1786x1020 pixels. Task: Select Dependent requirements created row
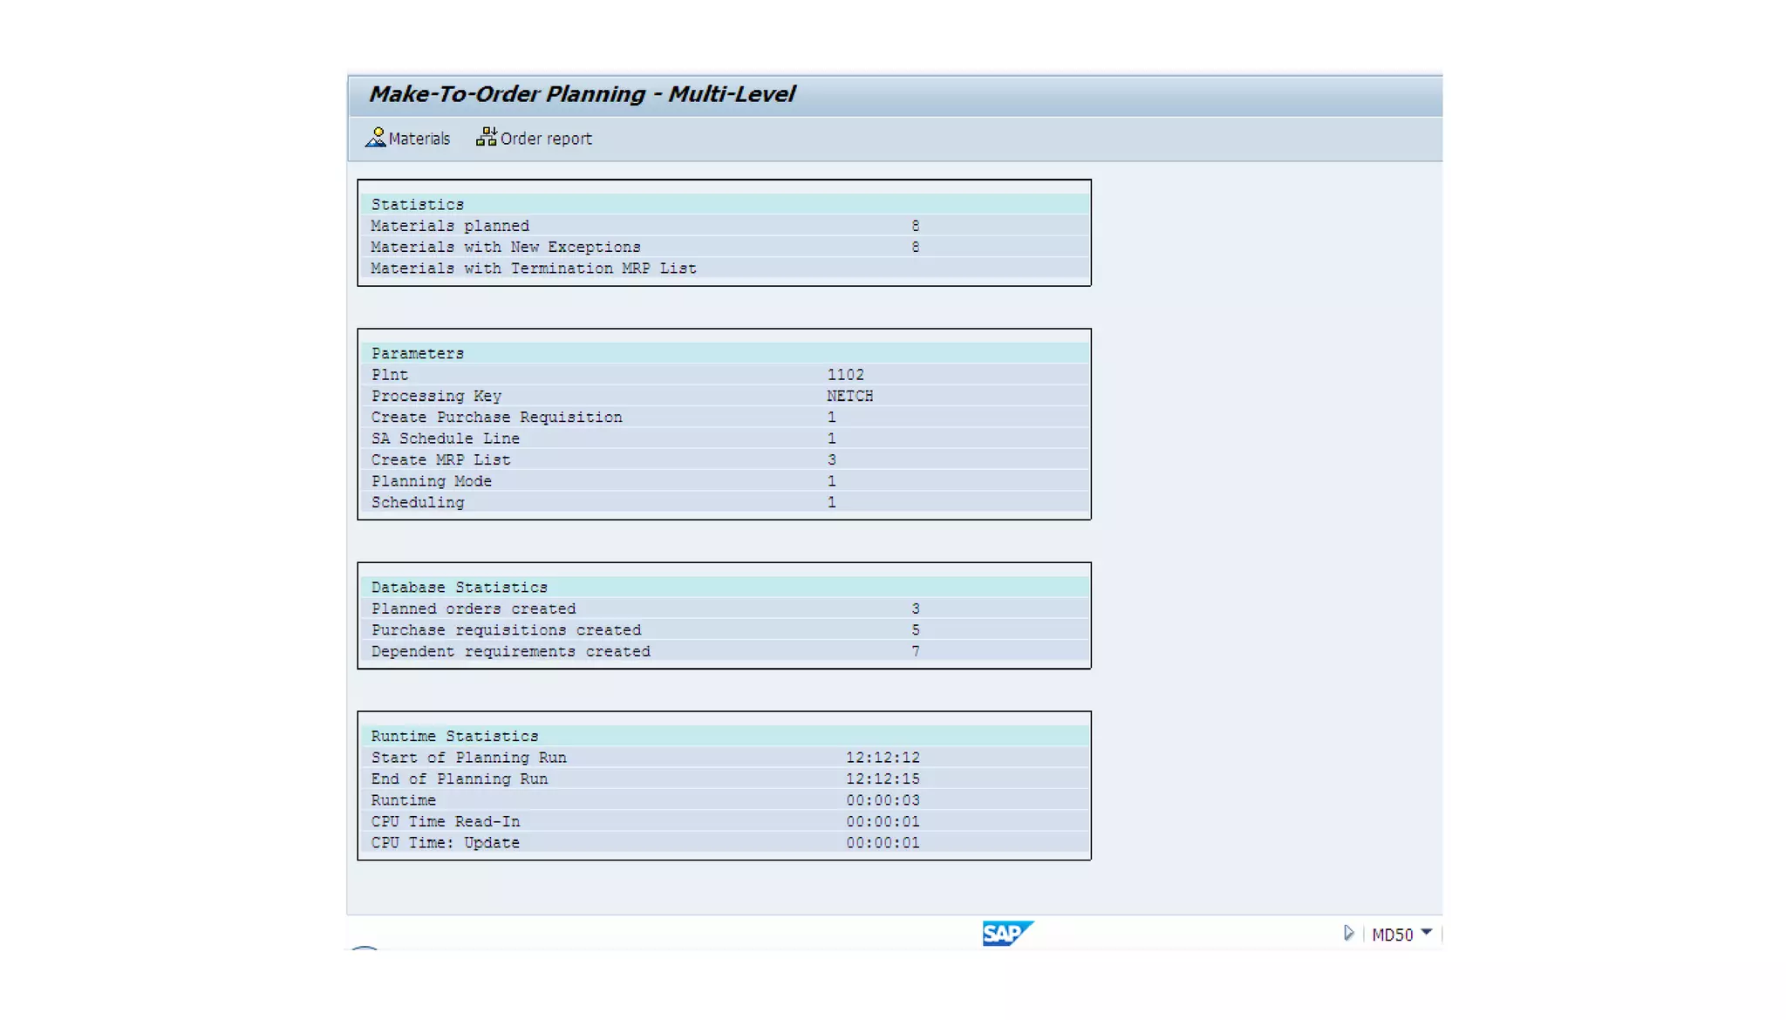[x=511, y=651]
